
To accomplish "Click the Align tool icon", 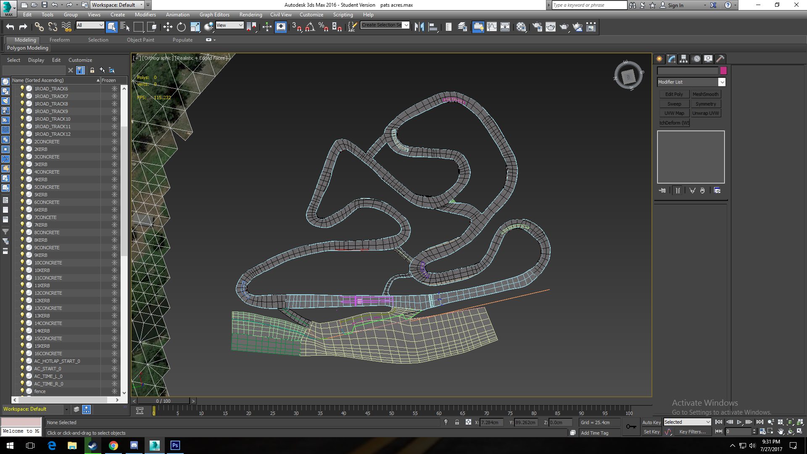I will tap(433, 27).
